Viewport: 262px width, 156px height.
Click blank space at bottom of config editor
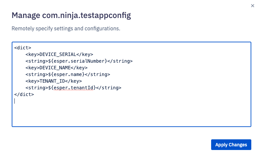[131, 117]
